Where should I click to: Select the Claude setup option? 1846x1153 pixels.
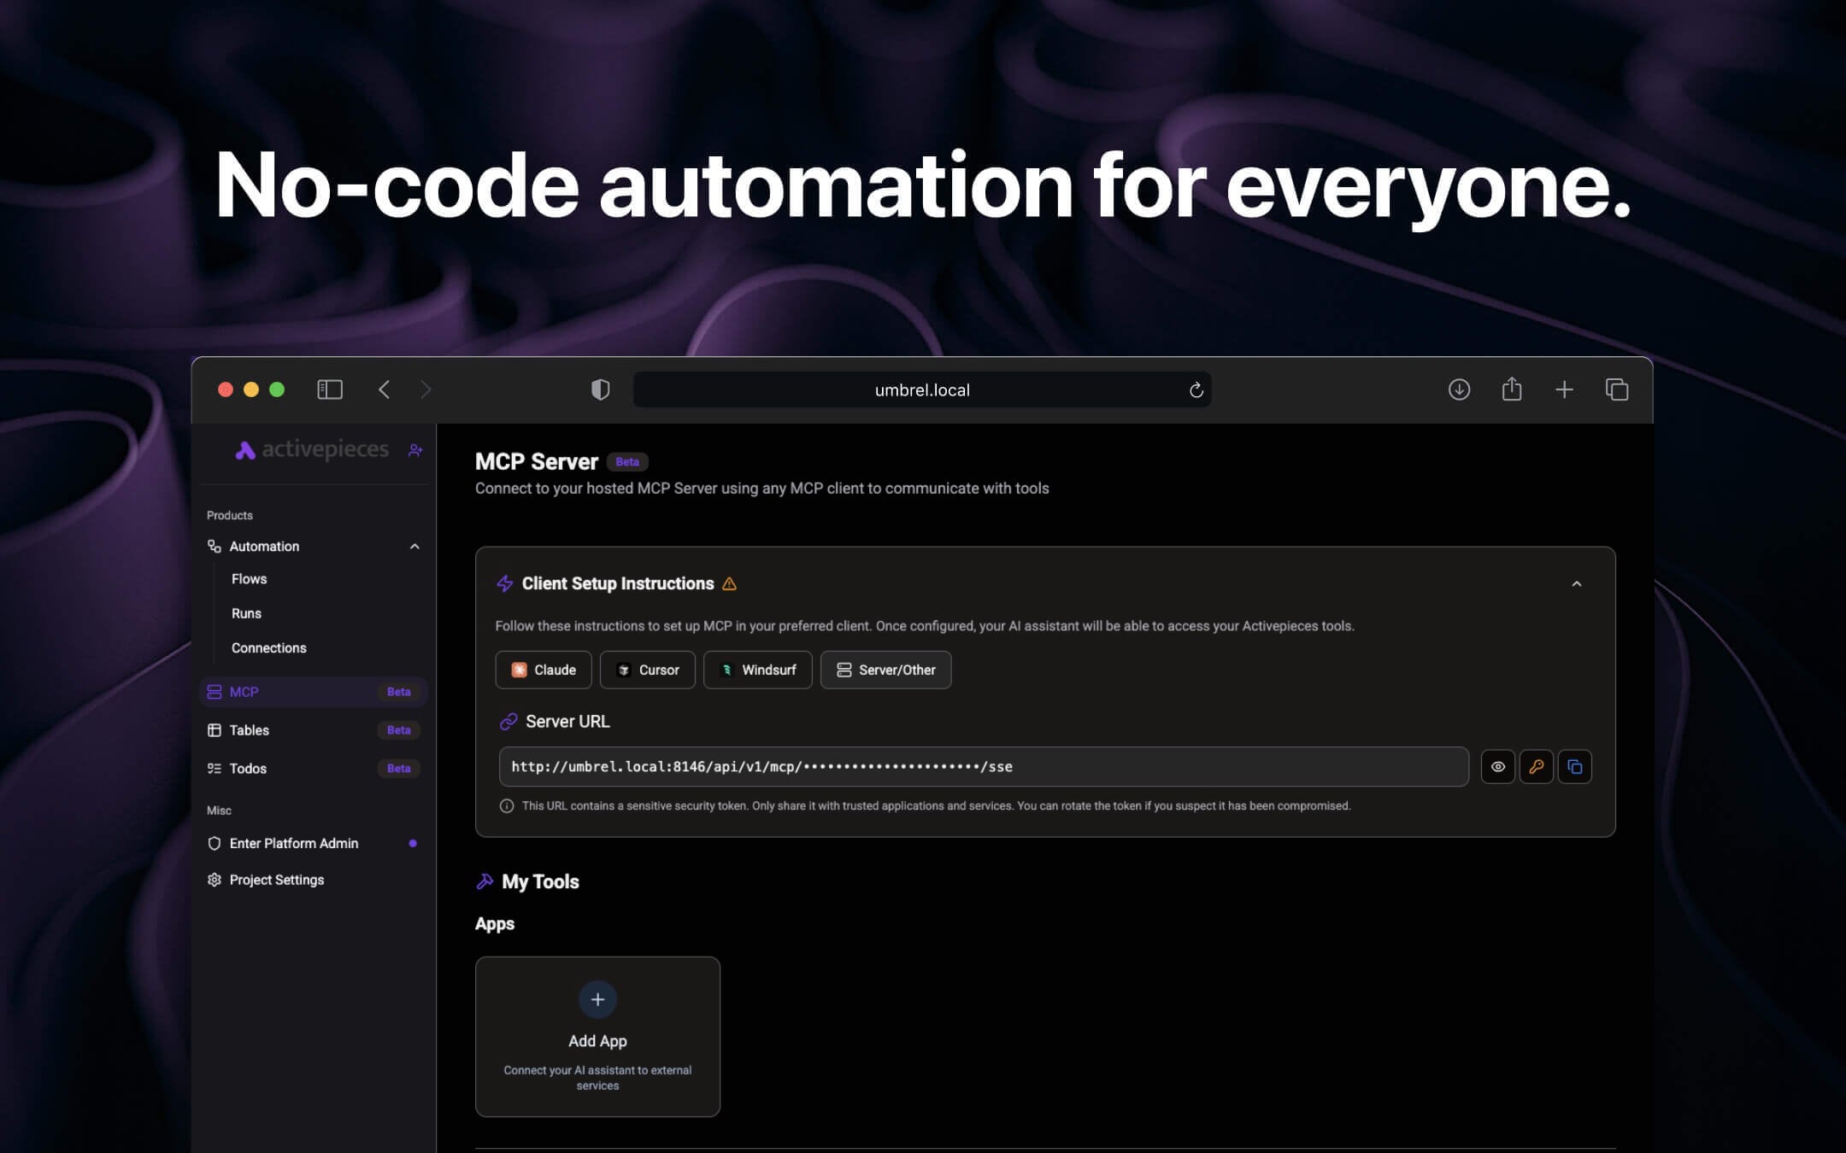click(544, 670)
